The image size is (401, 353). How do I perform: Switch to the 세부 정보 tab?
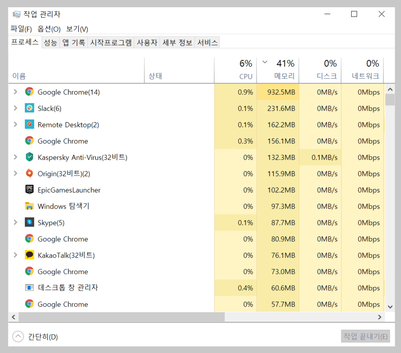pos(177,42)
